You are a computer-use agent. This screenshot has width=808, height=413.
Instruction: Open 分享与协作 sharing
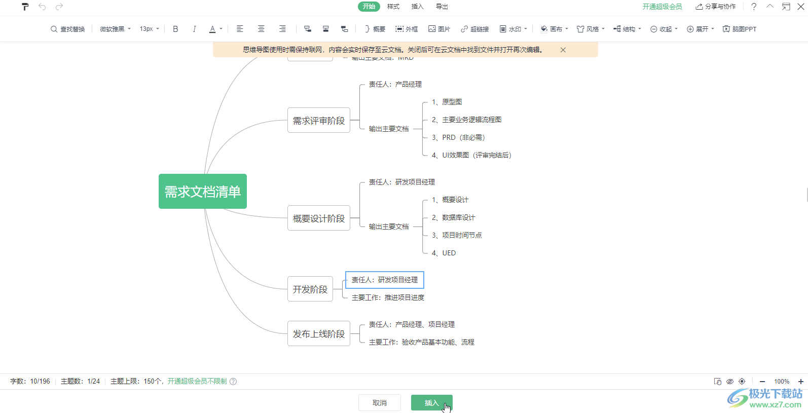tap(716, 7)
